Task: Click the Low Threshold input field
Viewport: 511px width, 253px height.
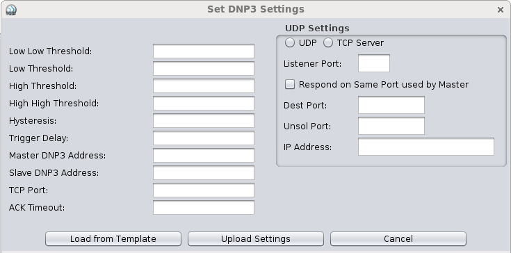Action: pos(204,69)
